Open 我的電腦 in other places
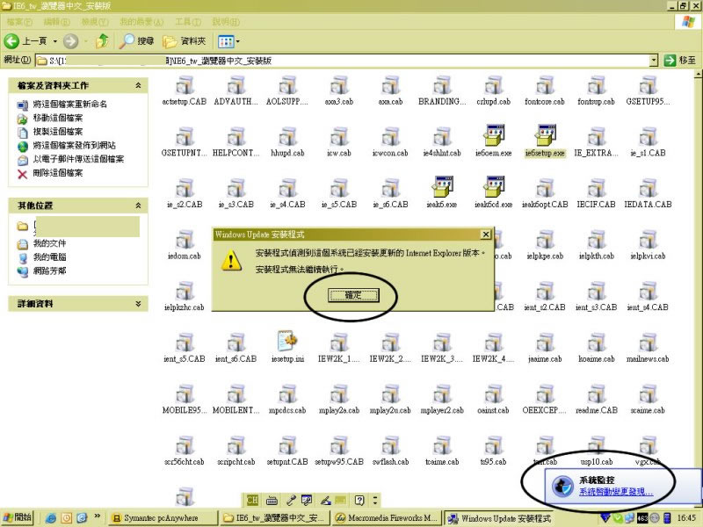The height and width of the screenshot is (527, 703). (50, 257)
